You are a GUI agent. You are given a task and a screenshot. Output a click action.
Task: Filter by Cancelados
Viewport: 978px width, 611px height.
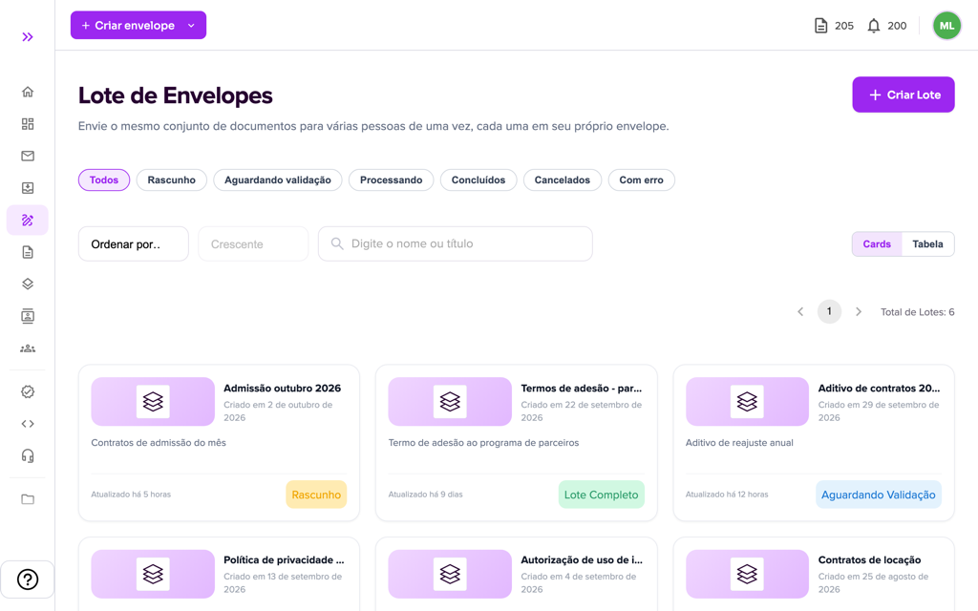[x=562, y=179]
